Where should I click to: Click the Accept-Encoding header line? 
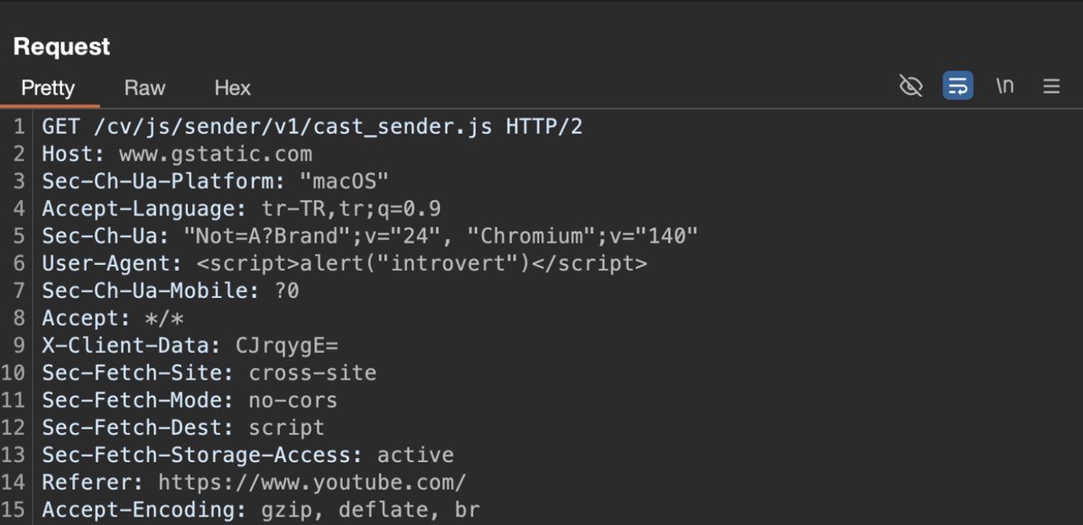click(x=261, y=510)
